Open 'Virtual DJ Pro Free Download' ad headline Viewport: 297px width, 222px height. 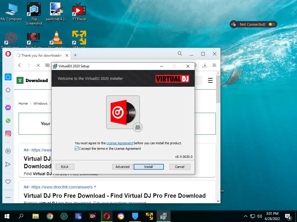(115, 196)
